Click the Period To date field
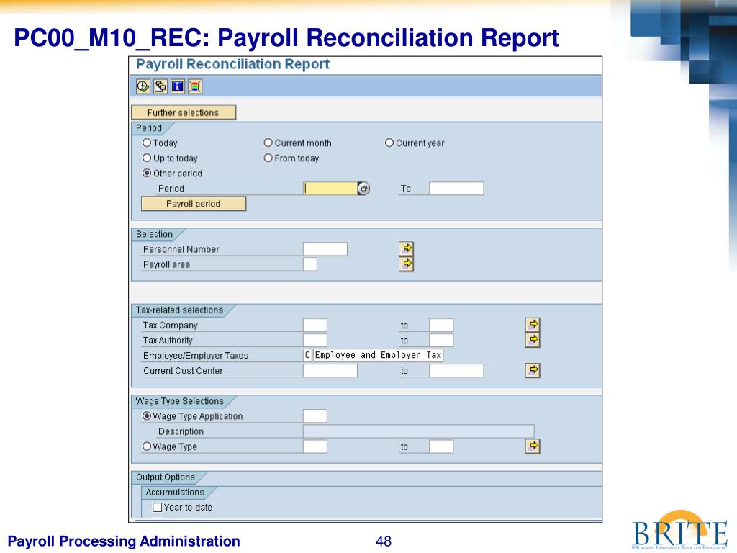The width and height of the screenshot is (737, 553). pos(456,189)
